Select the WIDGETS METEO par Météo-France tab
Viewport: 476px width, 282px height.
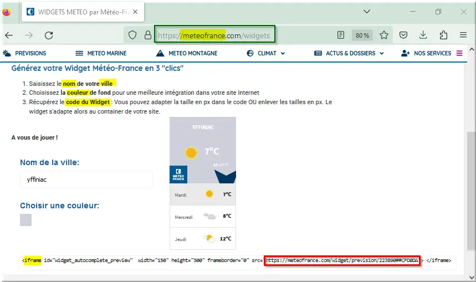[83, 12]
